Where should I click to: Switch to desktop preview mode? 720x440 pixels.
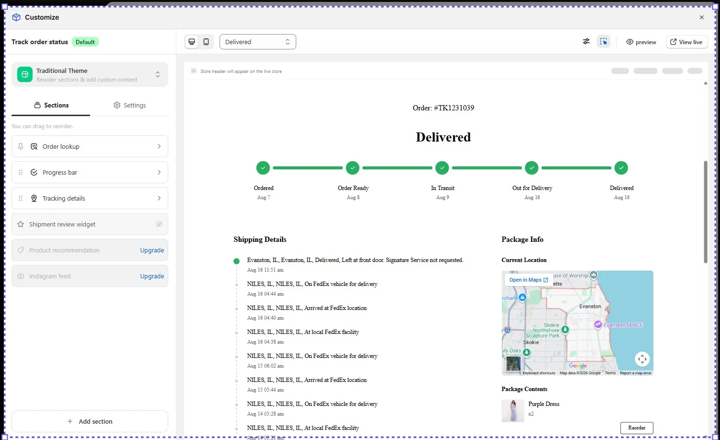point(192,42)
